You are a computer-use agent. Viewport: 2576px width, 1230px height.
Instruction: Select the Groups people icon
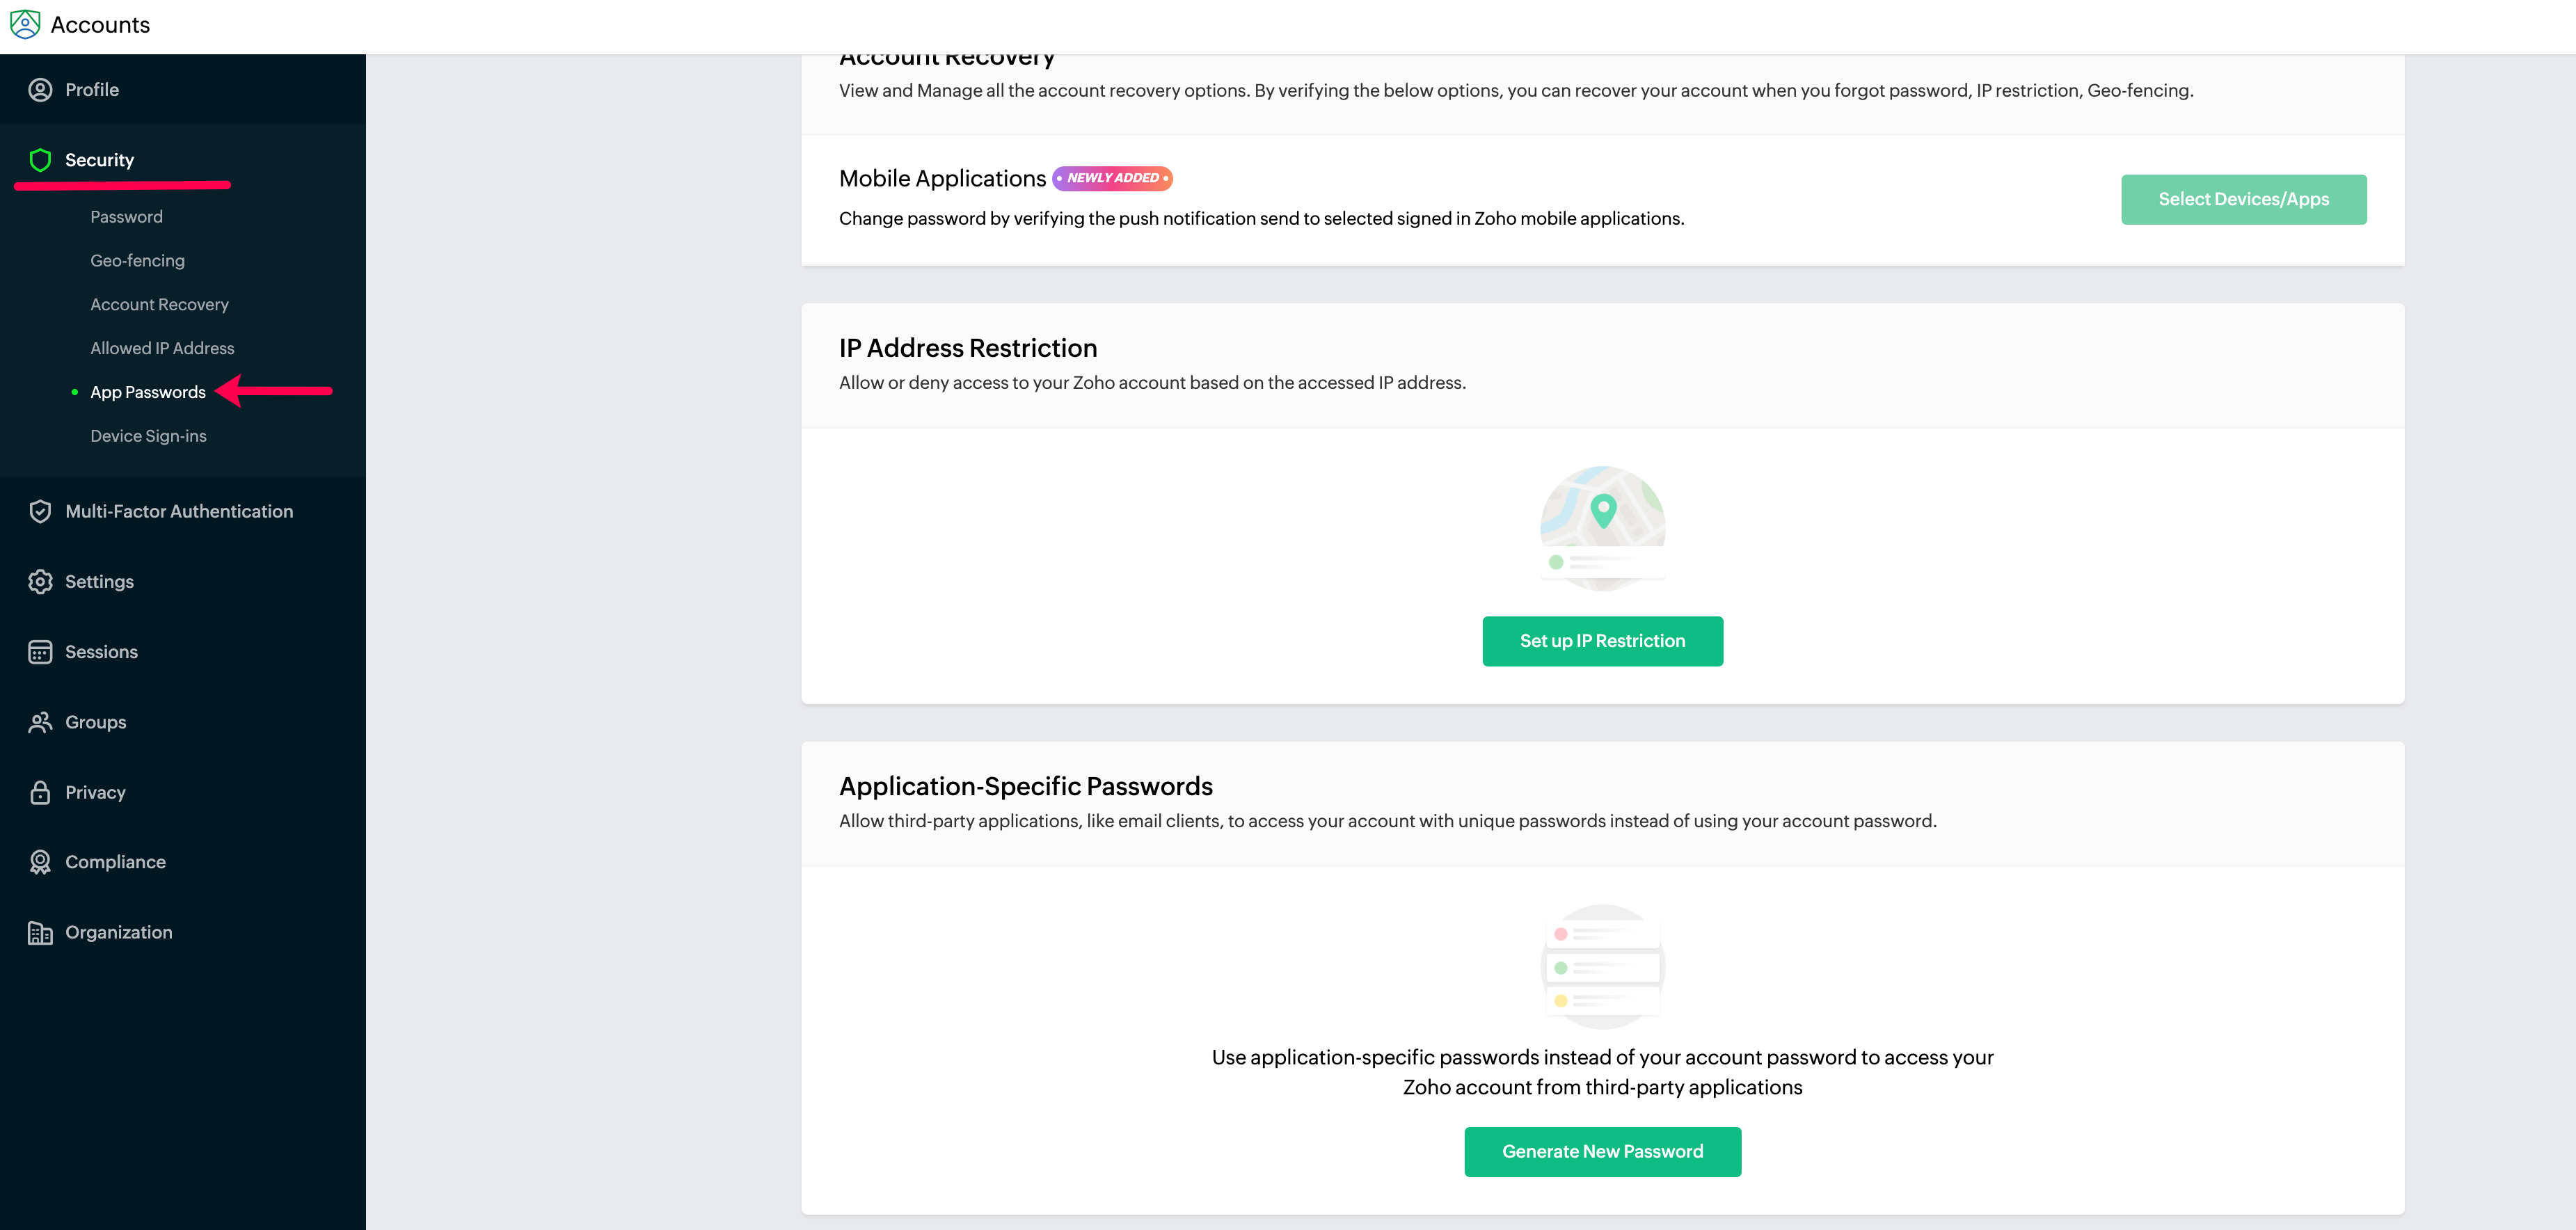40,722
